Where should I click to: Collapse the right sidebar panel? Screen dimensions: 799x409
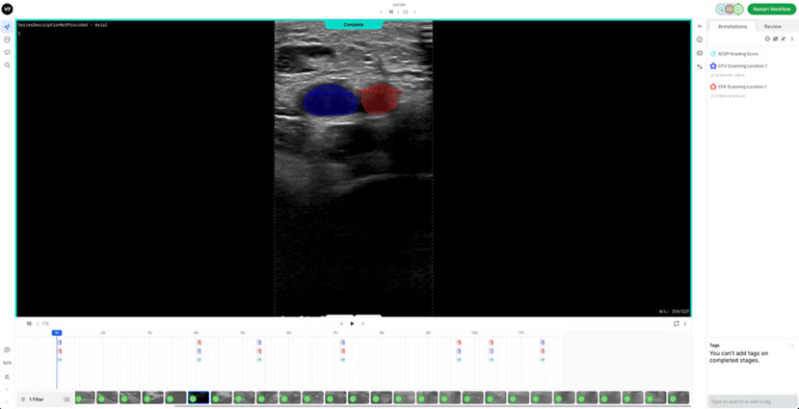point(700,26)
